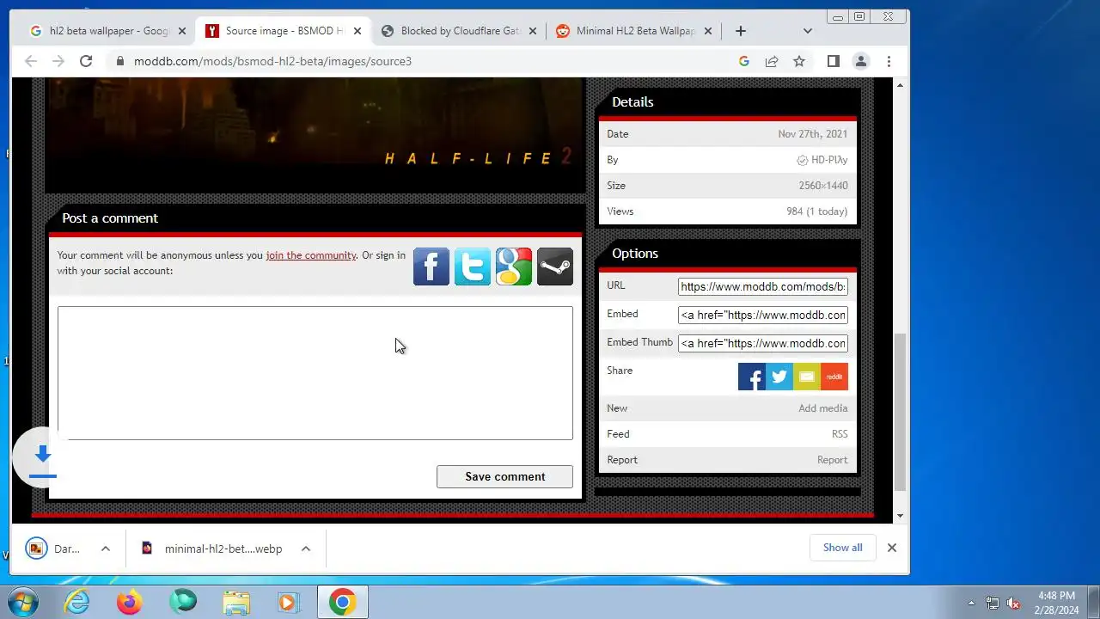
Task: Click the Report link
Action: point(832,460)
